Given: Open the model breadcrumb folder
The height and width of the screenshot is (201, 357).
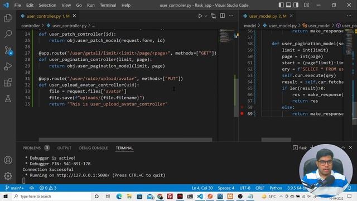Looking at the screenshot, I should (x=250, y=26).
